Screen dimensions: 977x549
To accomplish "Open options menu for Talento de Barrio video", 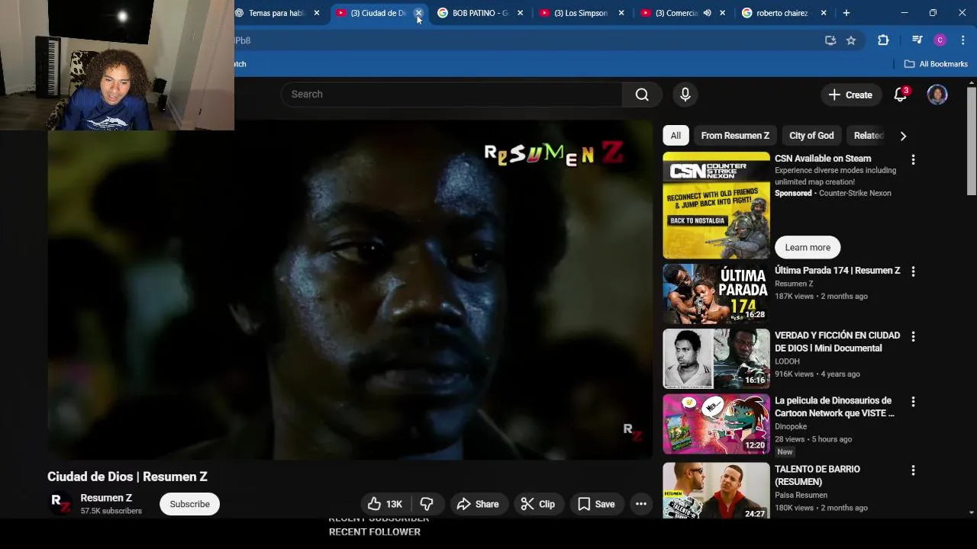I will (x=913, y=470).
